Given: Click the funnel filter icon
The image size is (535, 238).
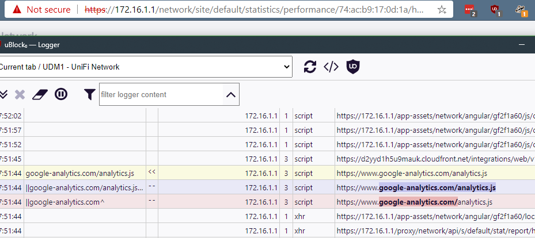Looking at the screenshot, I should point(89,94).
